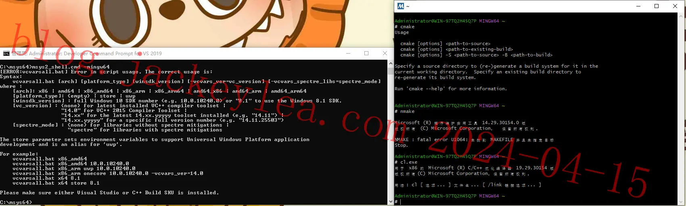Viewport: 686px width, 206px height.
Task: Close the Developer Command Prompt for VS 2019
Action: coord(385,53)
